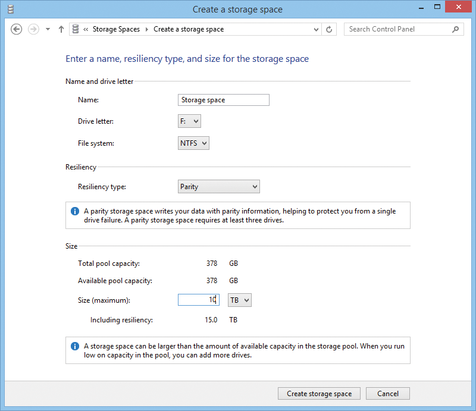Click the Size (maximum) input box
The height and width of the screenshot is (411, 476).
(198, 300)
